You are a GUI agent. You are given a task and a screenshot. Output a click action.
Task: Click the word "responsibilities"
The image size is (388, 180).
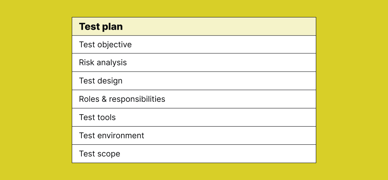137,99
